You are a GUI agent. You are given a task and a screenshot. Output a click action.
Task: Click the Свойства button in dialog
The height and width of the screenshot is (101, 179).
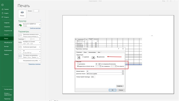pyautogui.click(x=120, y=86)
